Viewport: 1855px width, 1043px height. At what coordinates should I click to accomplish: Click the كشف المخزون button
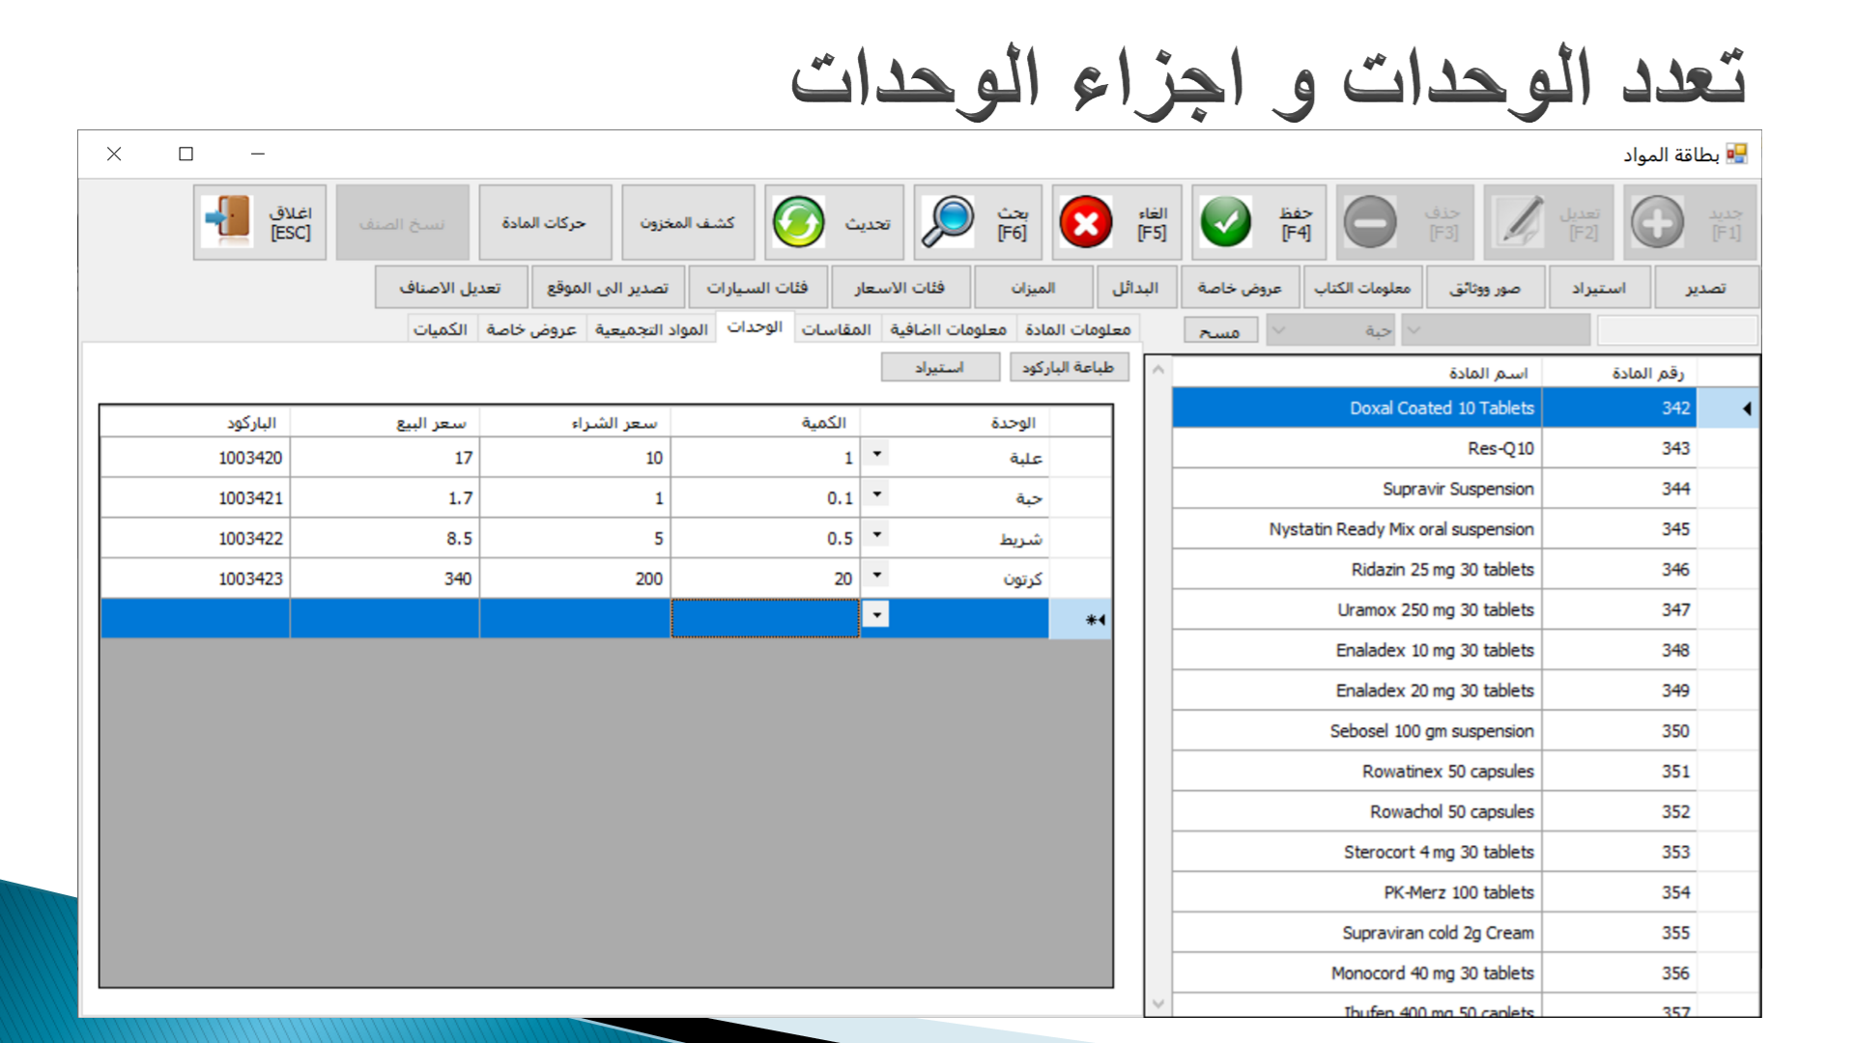point(687,223)
